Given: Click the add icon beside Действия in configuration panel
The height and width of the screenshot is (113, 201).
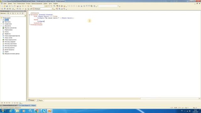Looking at the screenshot, I should tap(8, 13).
